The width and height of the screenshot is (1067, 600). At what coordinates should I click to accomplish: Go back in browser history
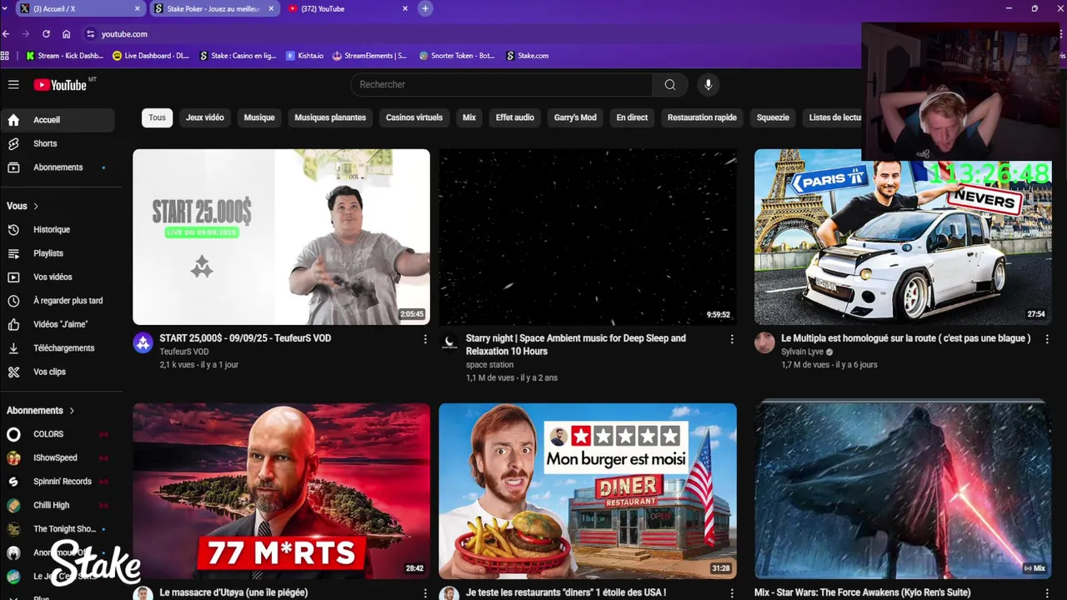(6, 34)
